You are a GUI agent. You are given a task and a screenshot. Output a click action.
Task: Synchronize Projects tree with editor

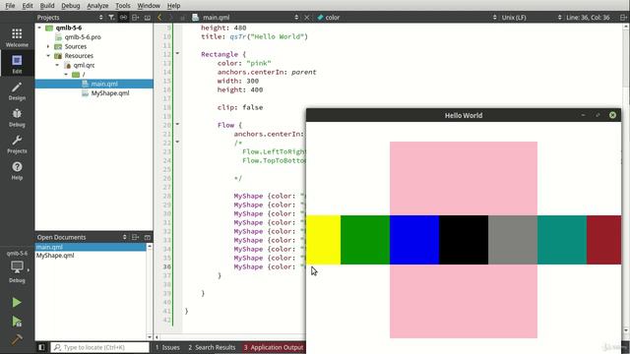coord(123,18)
